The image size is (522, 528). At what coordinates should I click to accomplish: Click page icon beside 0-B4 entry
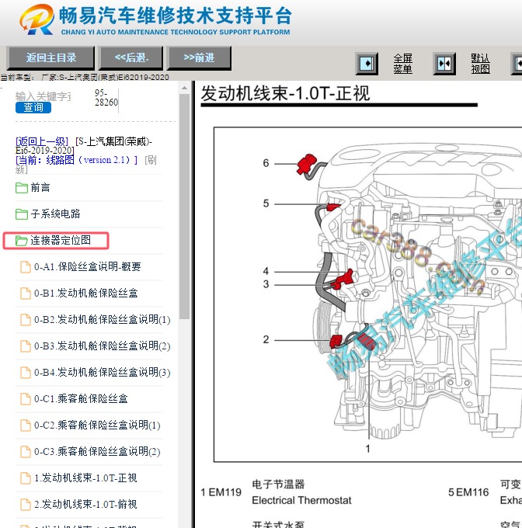(26, 373)
